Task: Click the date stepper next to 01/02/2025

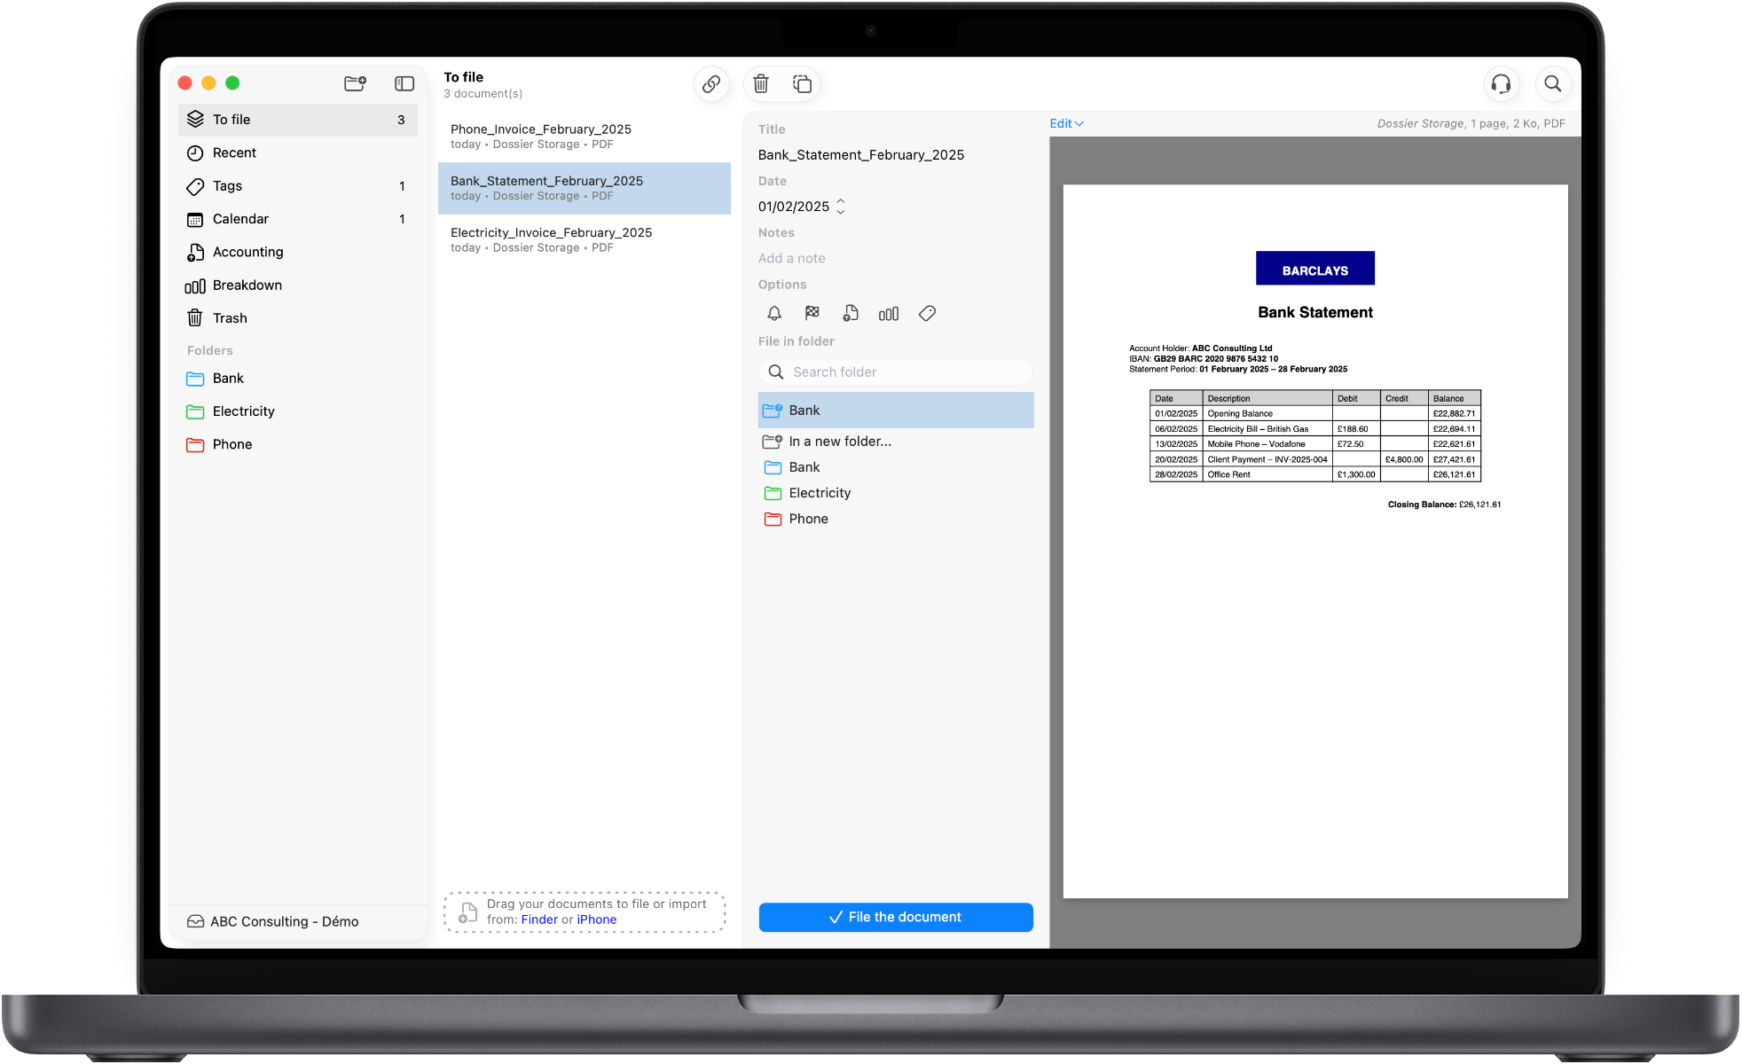Action: point(840,206)
